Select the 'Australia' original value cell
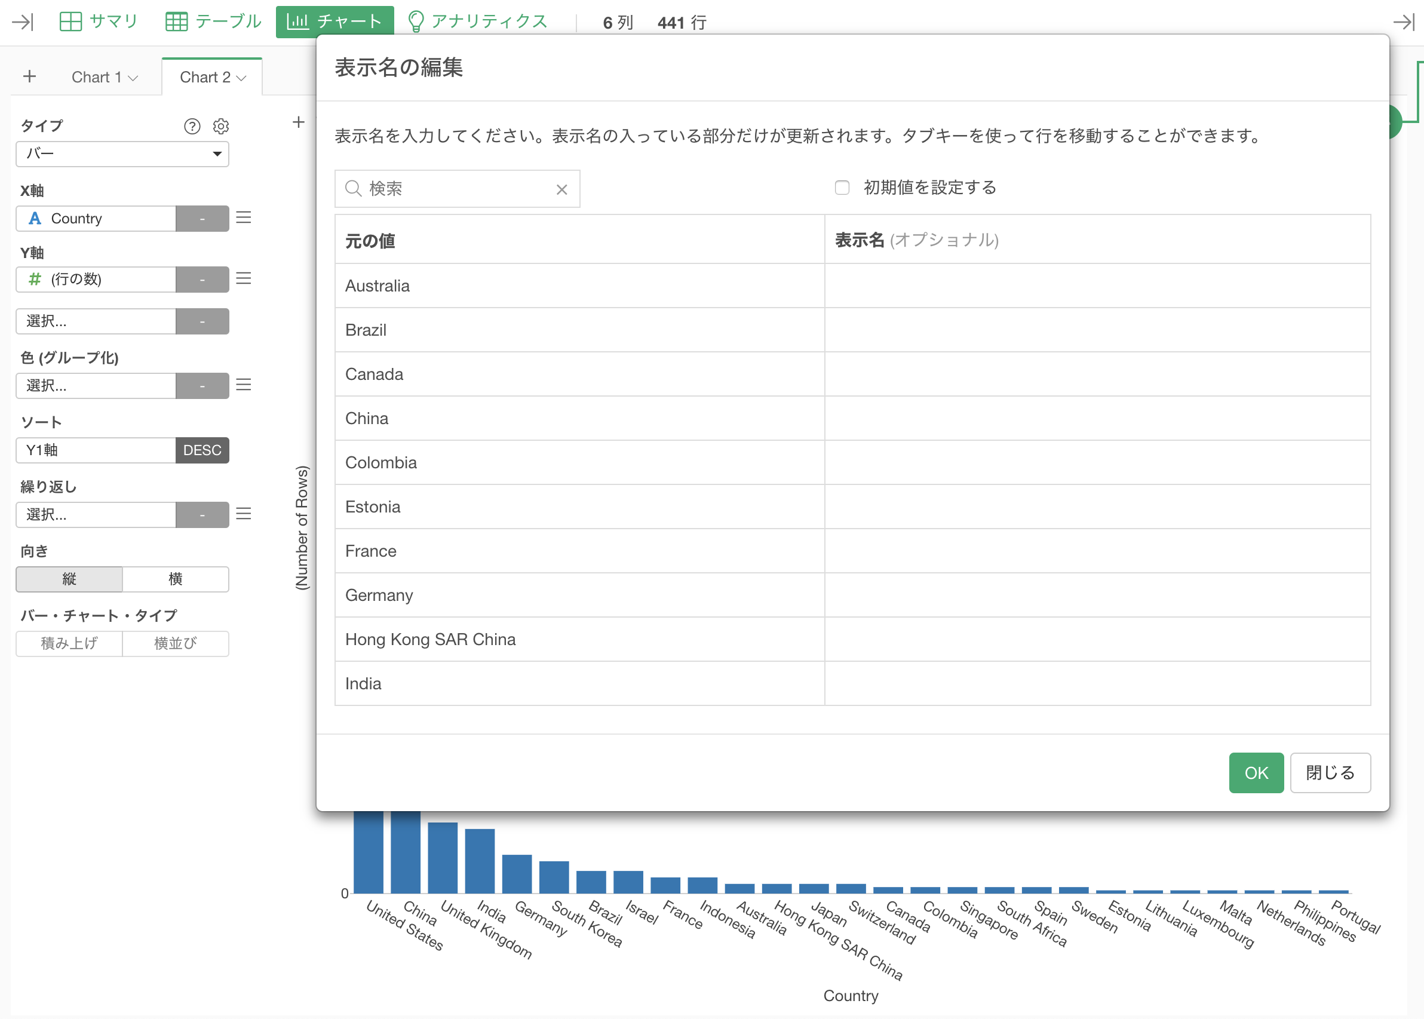Screen dimensions: 1424x1019 pos(579,286)
